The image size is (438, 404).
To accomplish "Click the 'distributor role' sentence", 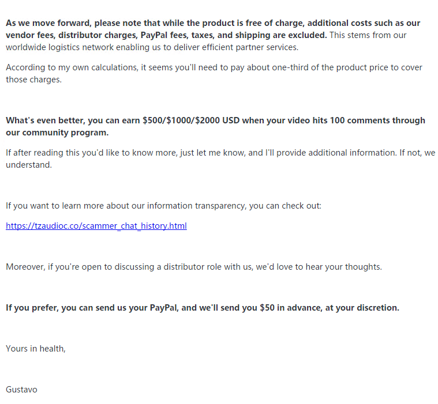I will point(193,267).
